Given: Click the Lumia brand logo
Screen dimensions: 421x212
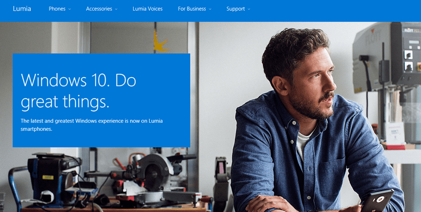Looking at the screenshot, I should click(22, 9).
